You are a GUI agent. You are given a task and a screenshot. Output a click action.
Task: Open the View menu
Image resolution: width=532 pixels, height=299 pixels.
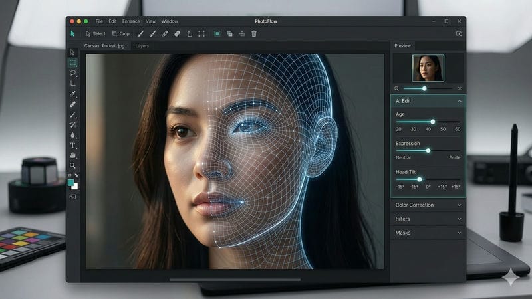[x=151, y=21]
